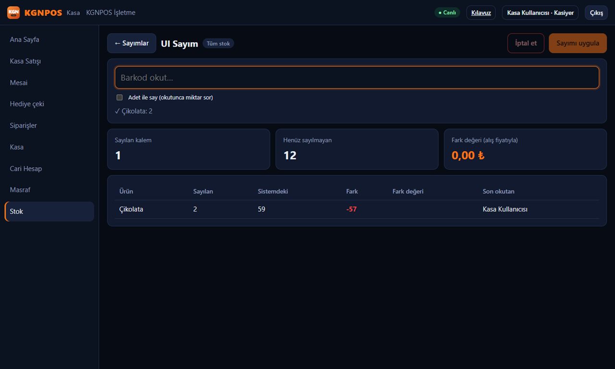Select the Stok sidebar item
Image resolution: width=615 pixels, height=369 pixels.
click(49, 211)
